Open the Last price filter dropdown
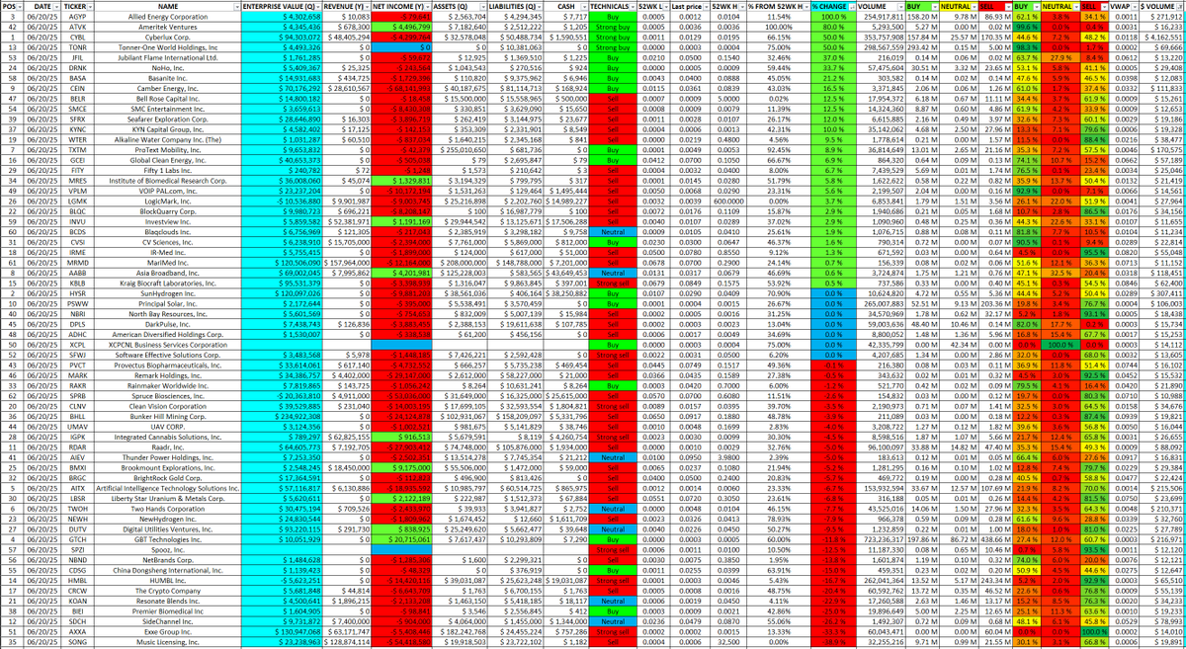1186x649 pixels. (706, 6)
